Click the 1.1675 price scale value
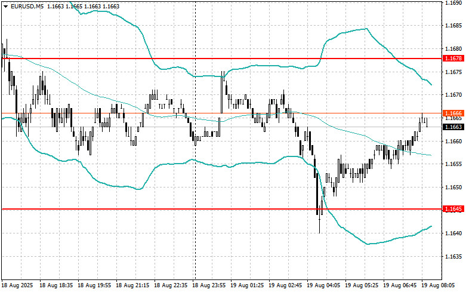Viewport: 466px width, 292px height. [x=453, y=72]
